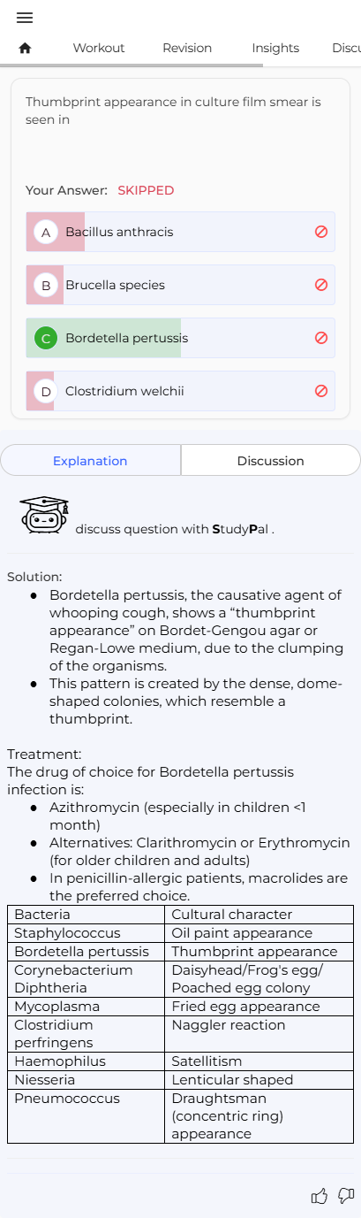361x1218 pixels.
Task: Click prohibit icon next to Bordetella pertussis
Action: 321,338
